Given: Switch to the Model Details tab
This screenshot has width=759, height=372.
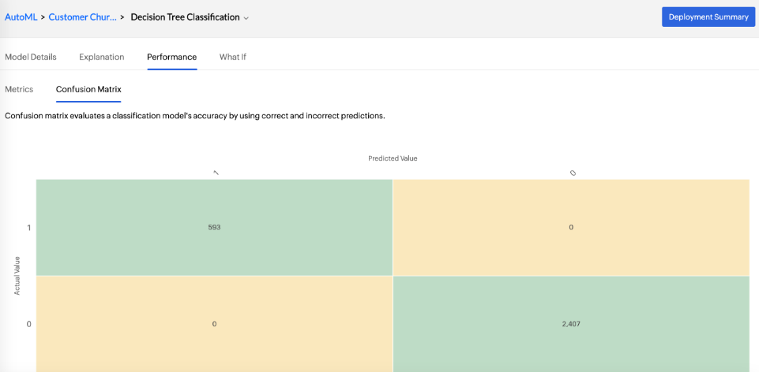Looking at the screenshot, I should point(31,57).
